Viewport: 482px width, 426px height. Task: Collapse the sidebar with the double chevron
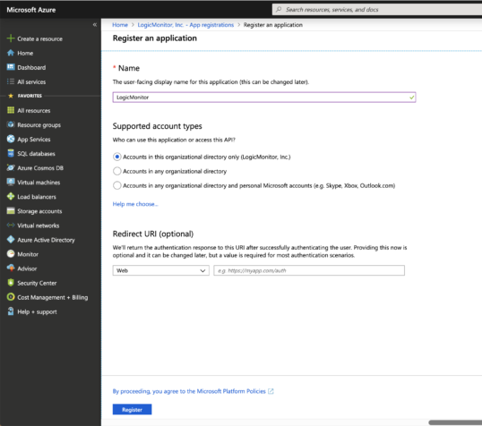pyautogui.click(x=95, y=24)
